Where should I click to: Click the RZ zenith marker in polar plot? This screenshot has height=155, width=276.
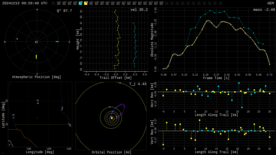coord(36,42)
